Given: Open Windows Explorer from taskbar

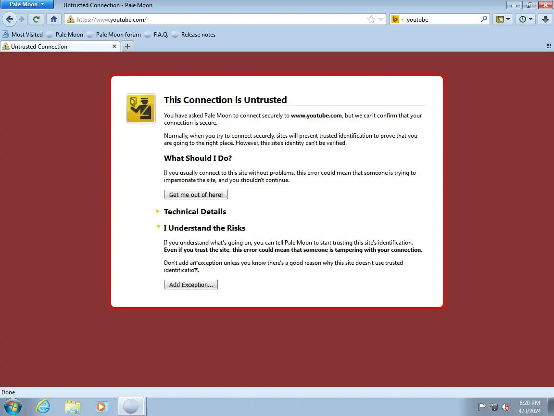Looking at the screenshot, I should pyautogui.click(x=73, y=407).
